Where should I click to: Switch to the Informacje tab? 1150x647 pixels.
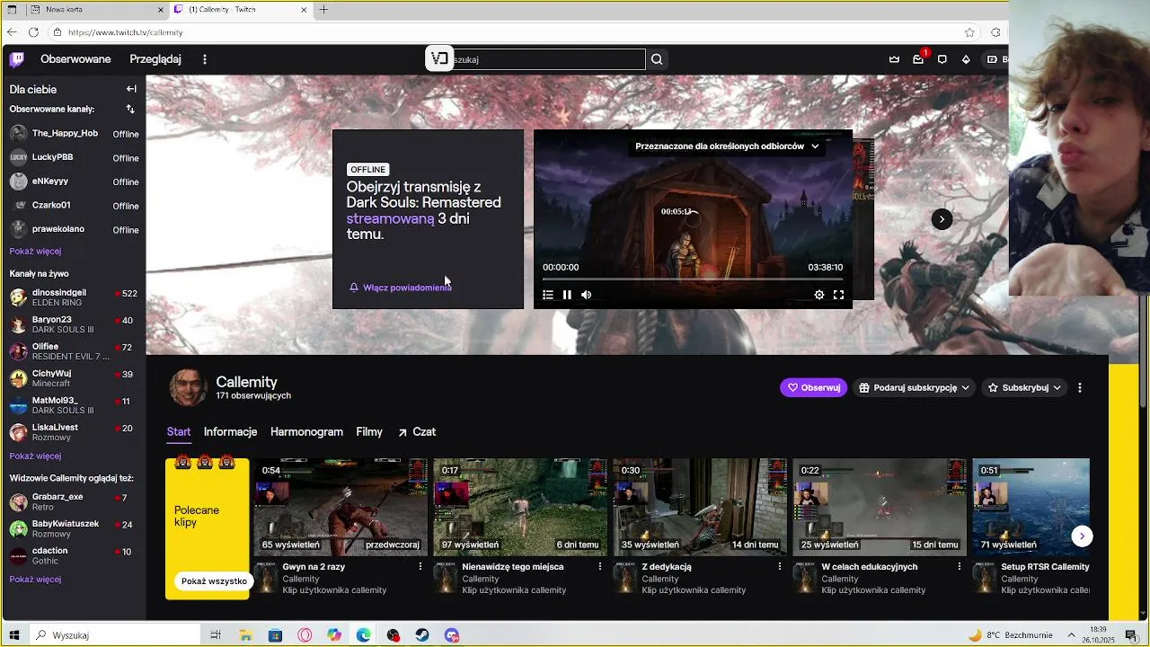(230, 432)
